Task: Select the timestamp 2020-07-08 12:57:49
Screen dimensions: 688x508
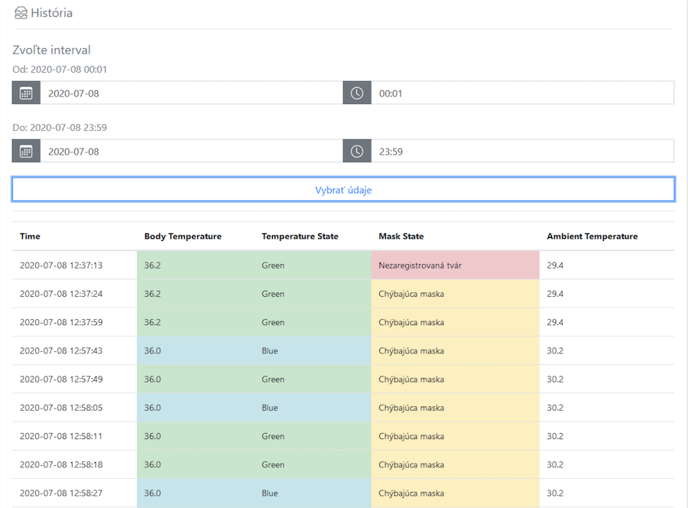Action: click(61, 379)
